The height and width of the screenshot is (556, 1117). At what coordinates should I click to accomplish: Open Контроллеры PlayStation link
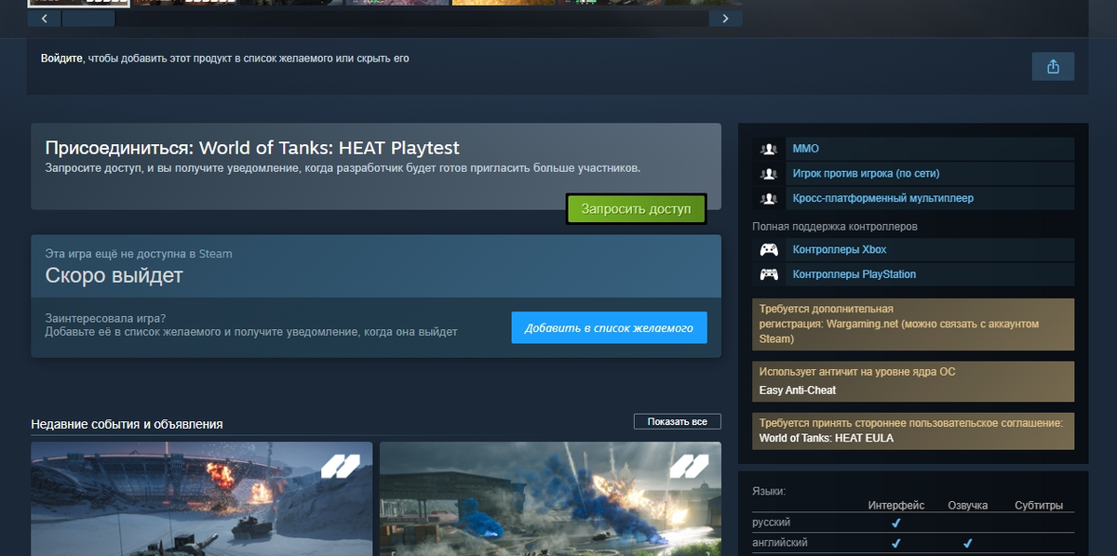(x=854, y=275)
